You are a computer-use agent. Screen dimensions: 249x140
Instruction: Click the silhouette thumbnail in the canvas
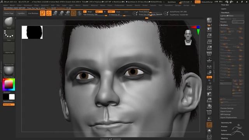pos(32,32)
